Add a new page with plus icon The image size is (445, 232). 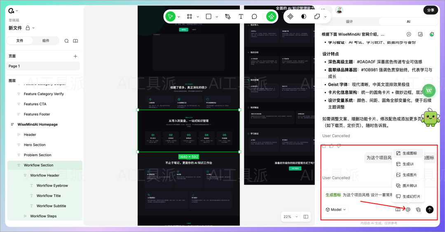click(x=75, y=56)
